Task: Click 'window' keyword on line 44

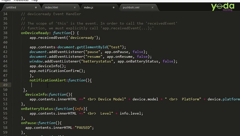Action: tap(36, 61)
